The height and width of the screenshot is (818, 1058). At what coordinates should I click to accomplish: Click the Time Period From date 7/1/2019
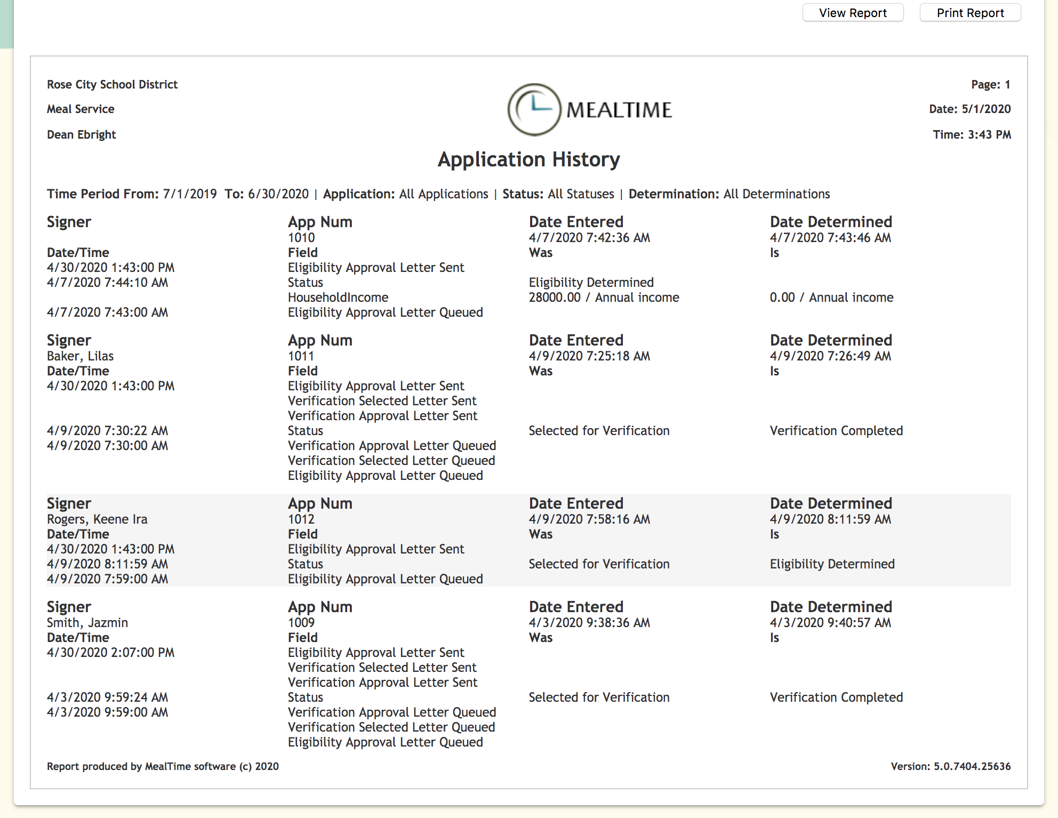(190, 194)
